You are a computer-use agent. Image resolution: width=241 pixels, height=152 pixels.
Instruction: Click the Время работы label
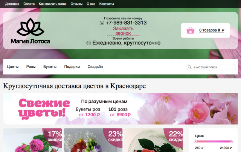pyautogui.click(x=123, y=38)
